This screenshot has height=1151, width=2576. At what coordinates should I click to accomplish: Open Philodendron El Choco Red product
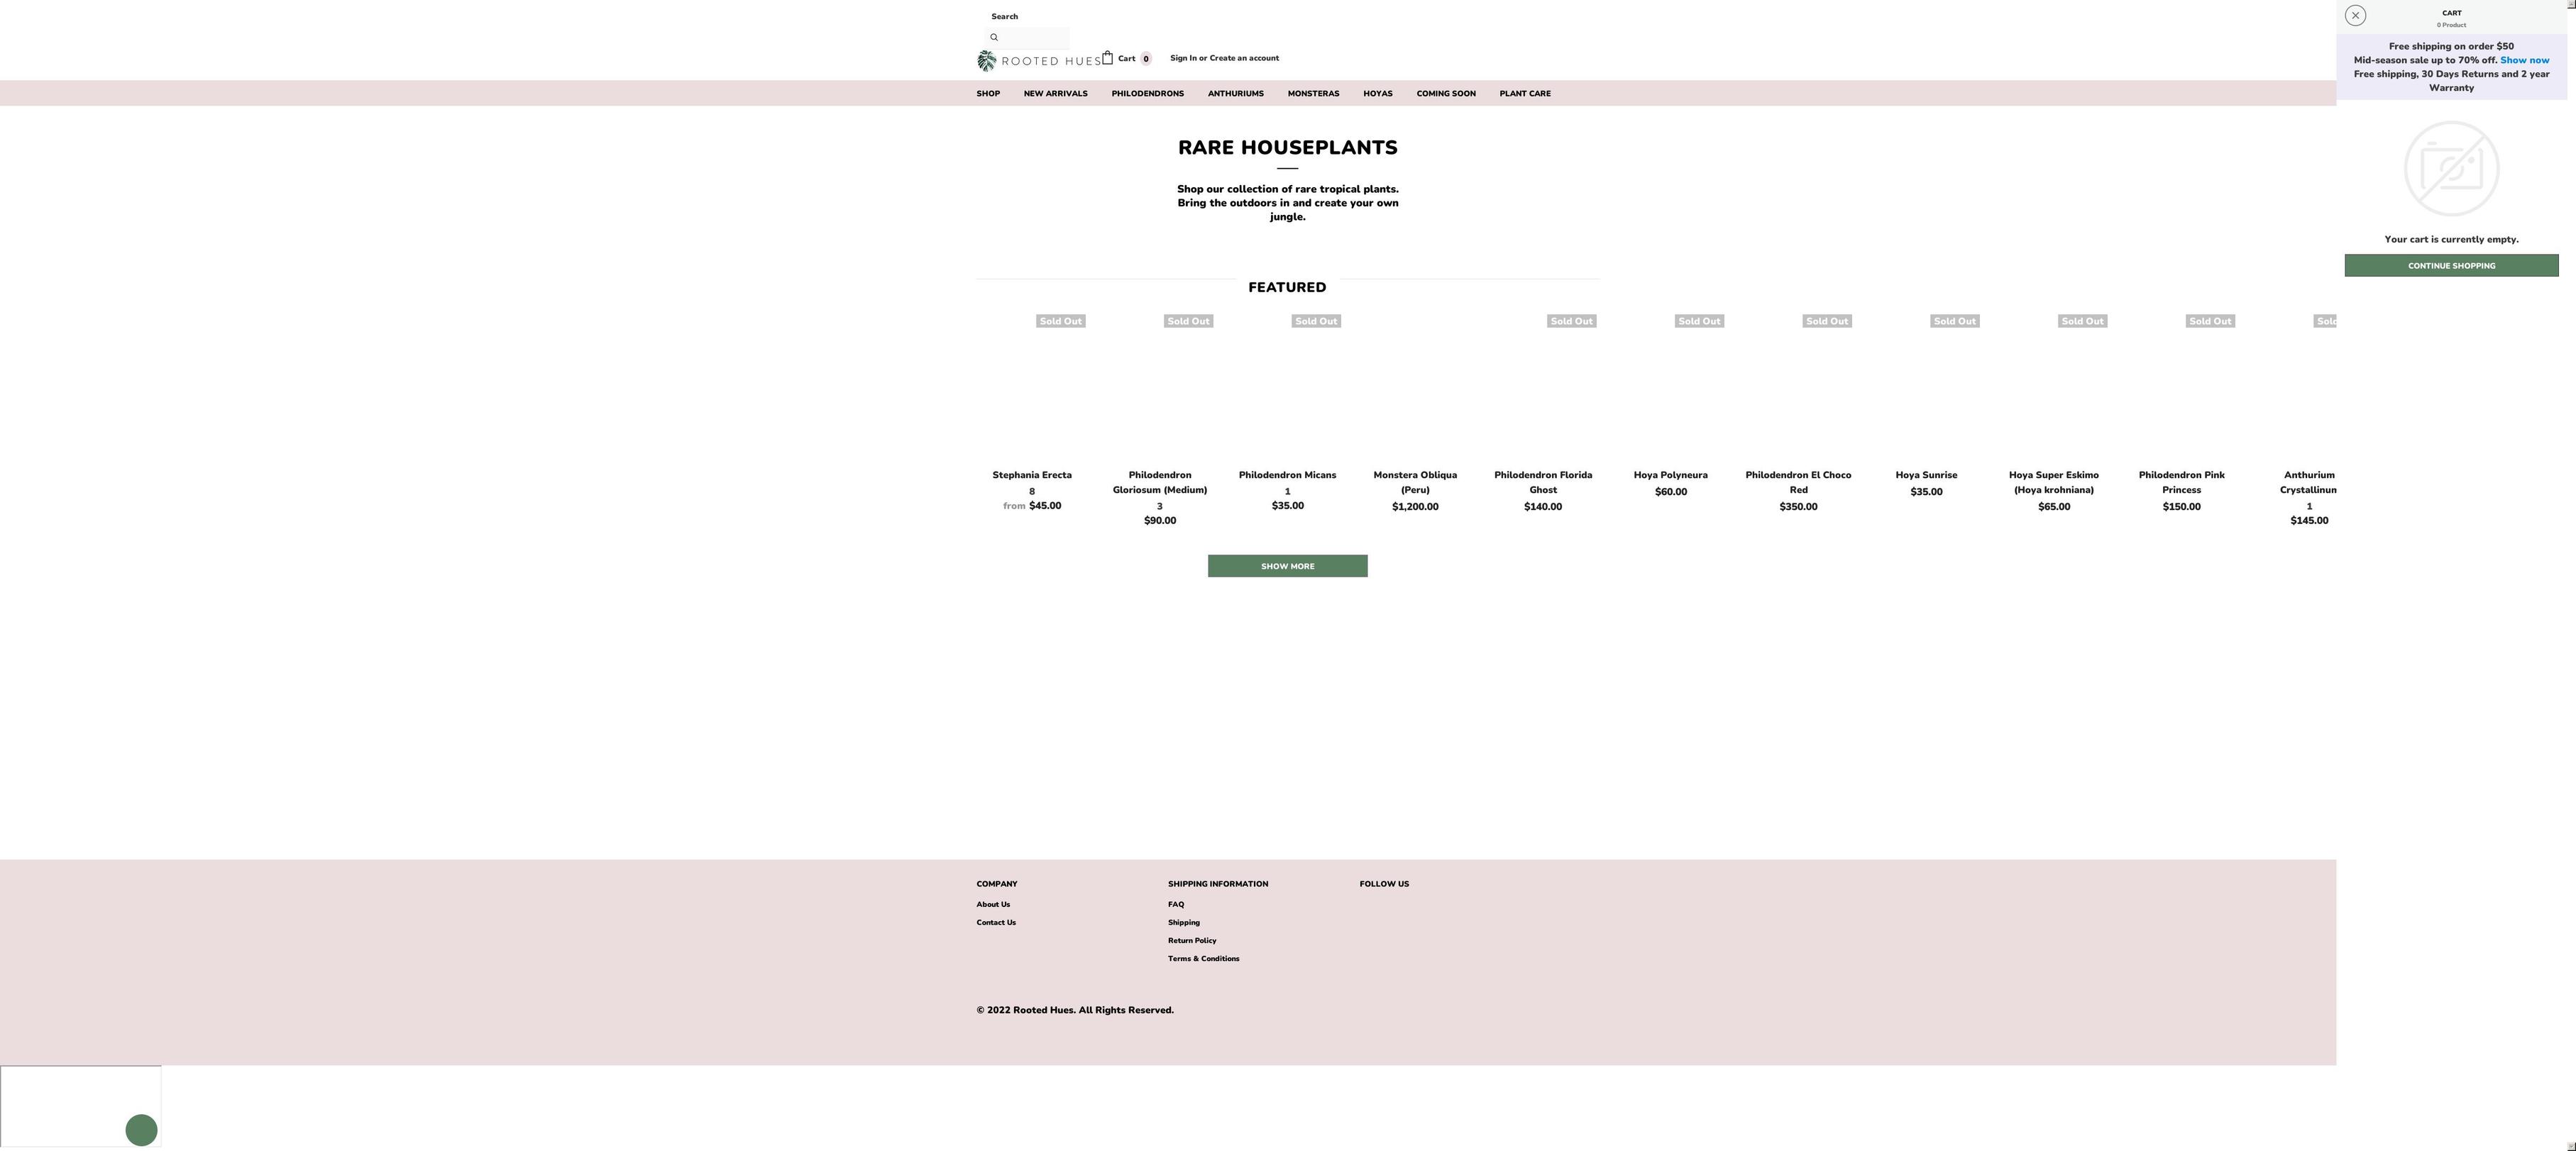pyautogui.click(x=1798, y=482)
